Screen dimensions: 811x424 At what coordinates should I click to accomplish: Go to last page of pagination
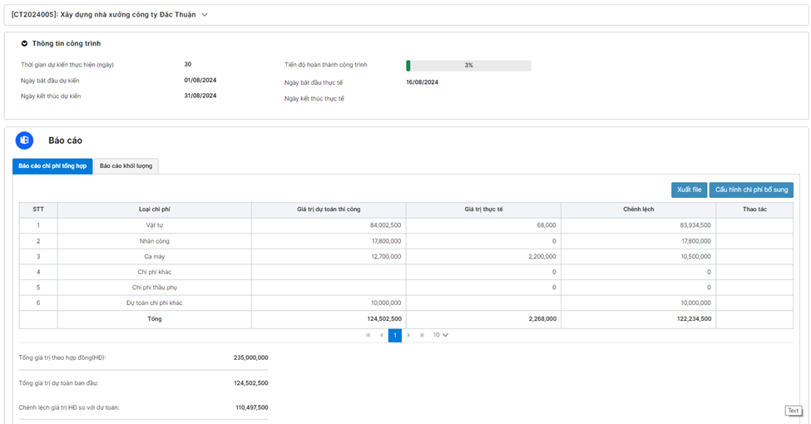422,335
